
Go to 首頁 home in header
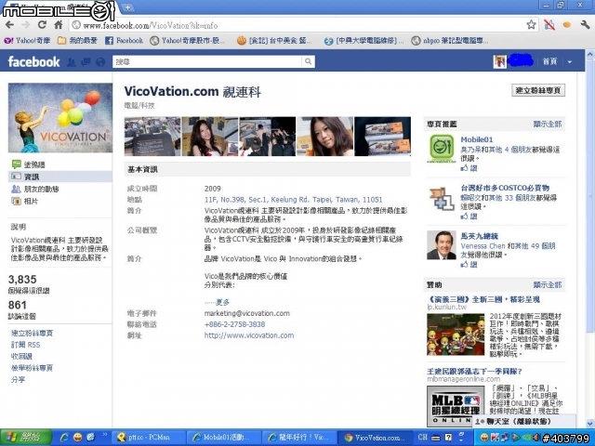[x=549, y=61]
